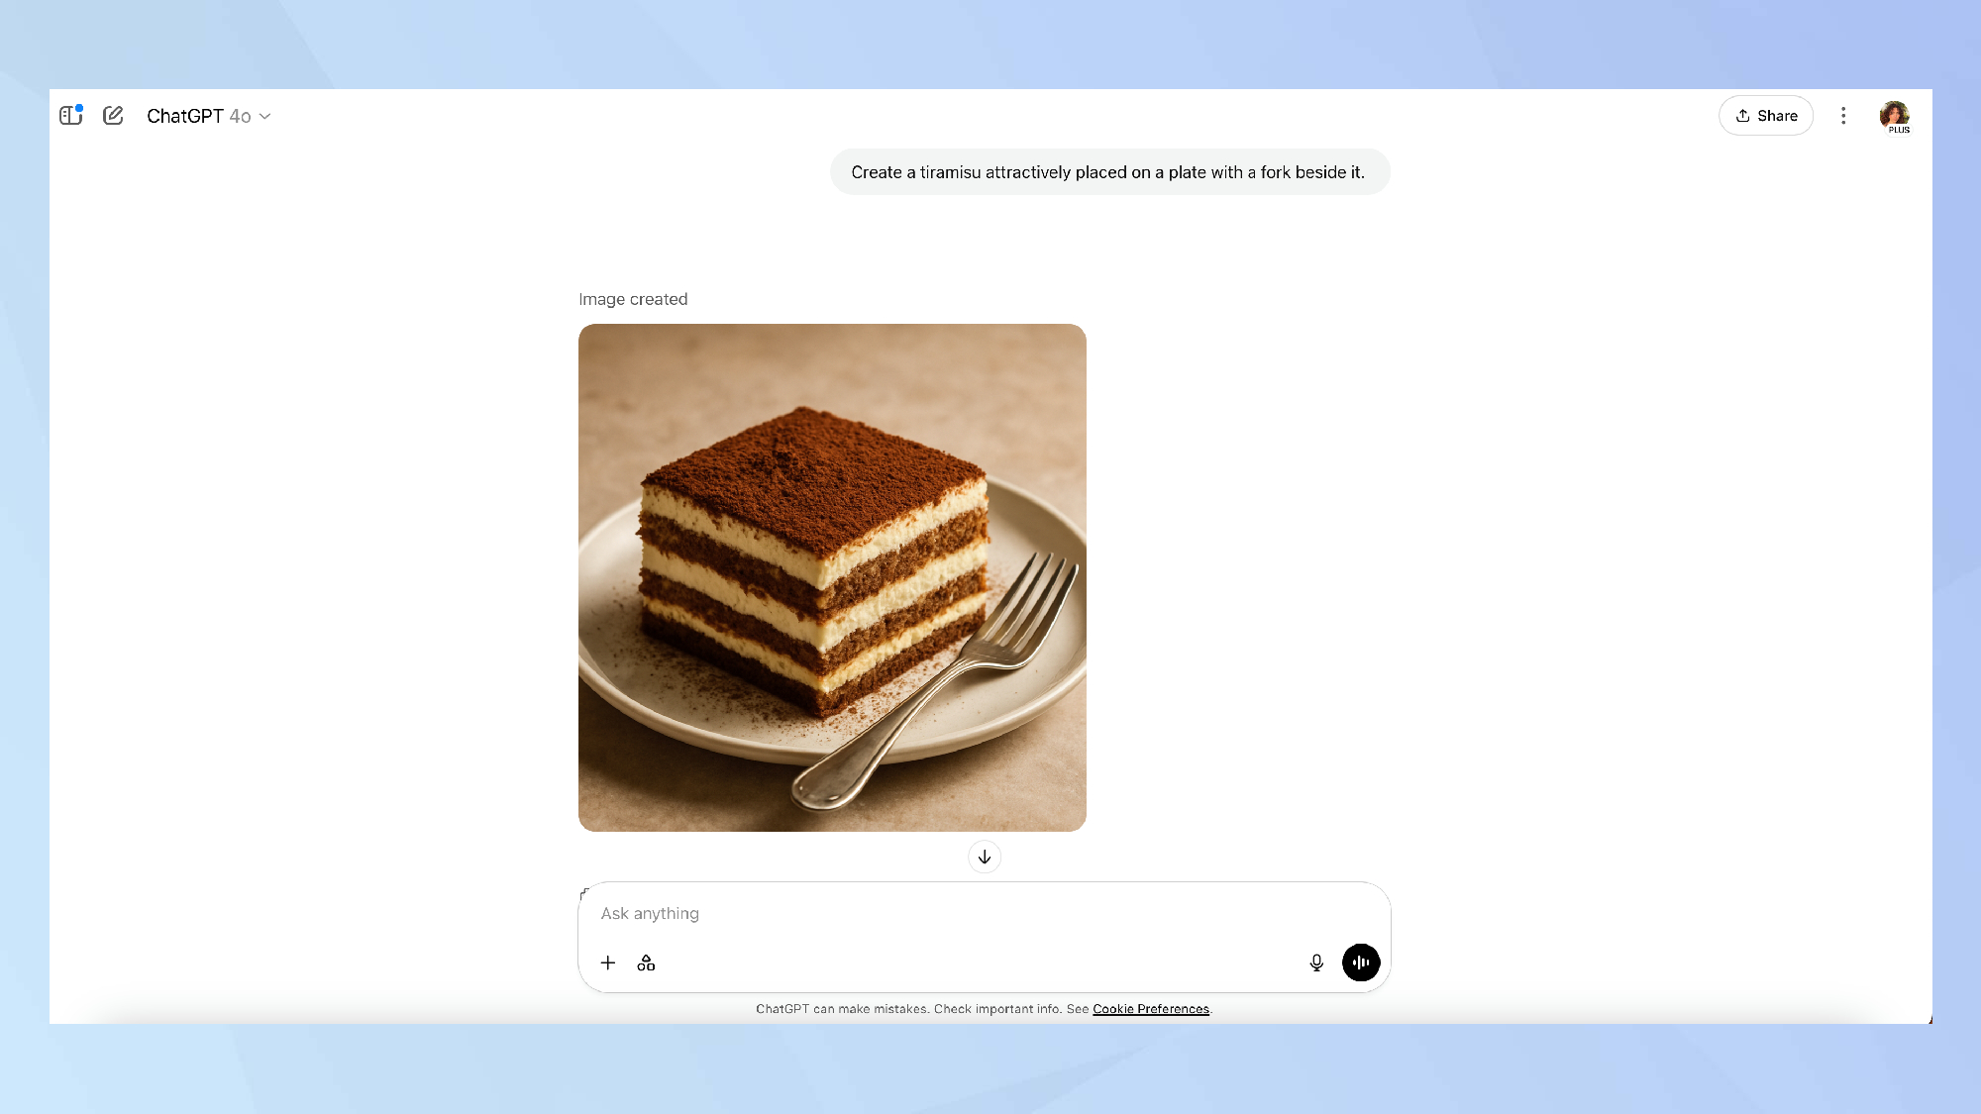Open the sidebar panel icon
The height and width of the screenshot is (1114, 1981).
(70, 116)
